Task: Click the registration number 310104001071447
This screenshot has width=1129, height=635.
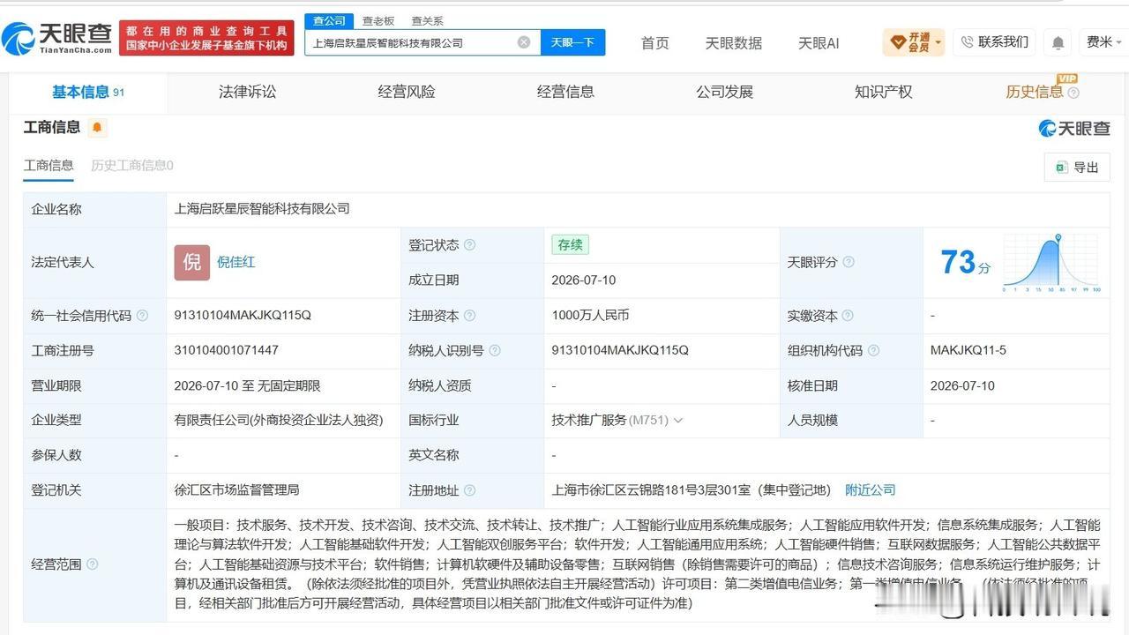Action: click(227, 351)
